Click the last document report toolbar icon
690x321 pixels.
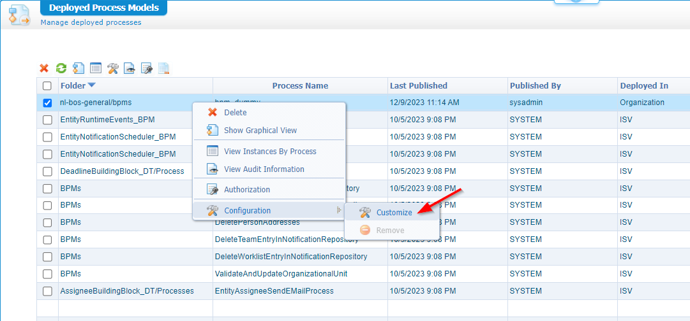click(163, 68)
